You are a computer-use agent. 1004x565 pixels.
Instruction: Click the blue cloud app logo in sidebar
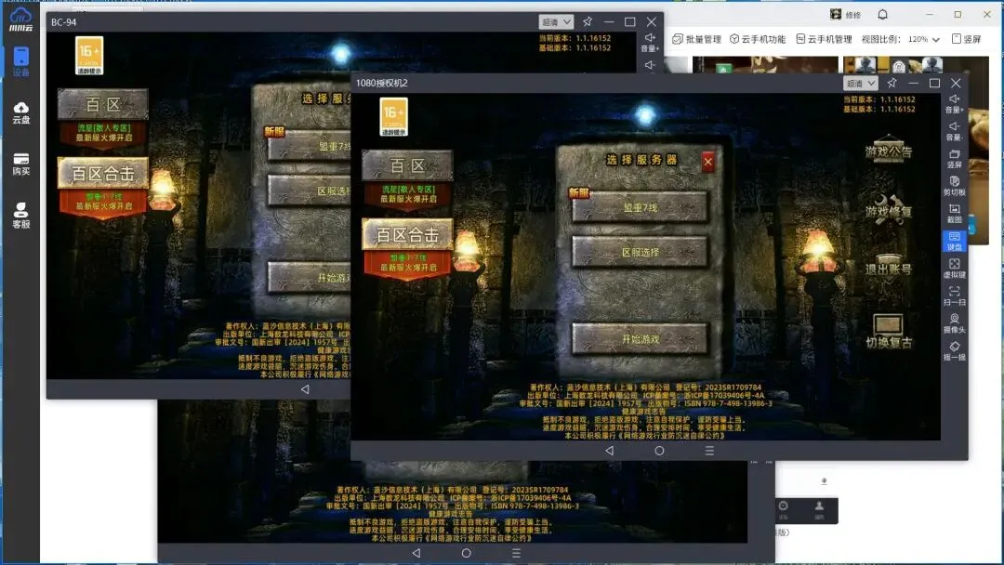coord(20,19)
